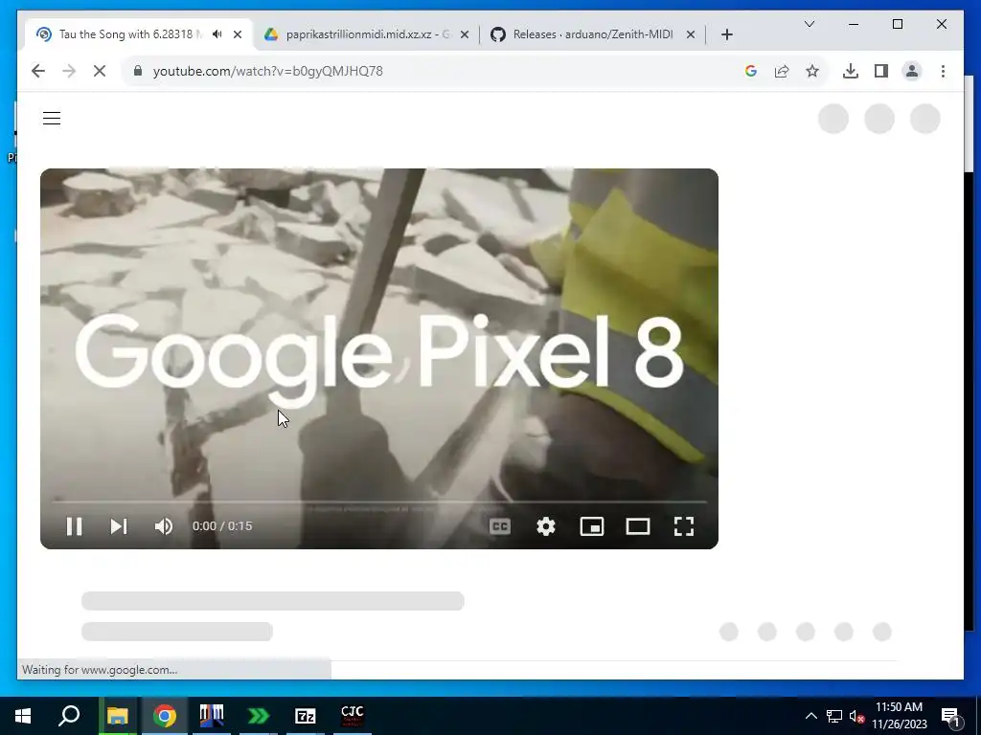Enter fullscreen video mode
Viewport: 981px width, 735px height.
point(684,526)
